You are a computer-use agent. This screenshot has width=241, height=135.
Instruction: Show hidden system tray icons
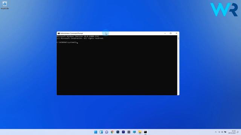pyautogui.click(x=216, y=132)
